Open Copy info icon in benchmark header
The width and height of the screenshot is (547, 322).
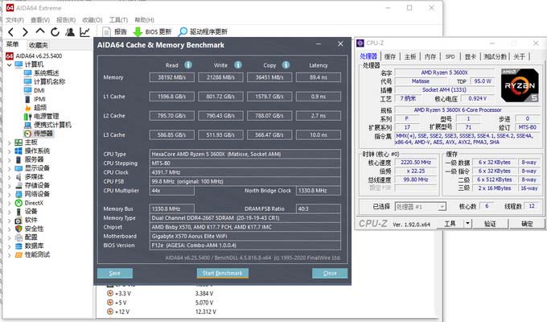(286, 65)
